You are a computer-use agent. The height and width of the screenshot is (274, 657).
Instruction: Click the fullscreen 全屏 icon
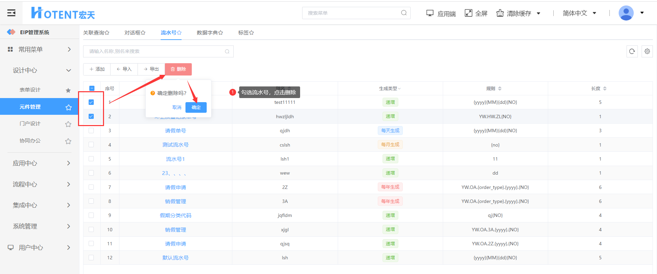tap(468, 13)
